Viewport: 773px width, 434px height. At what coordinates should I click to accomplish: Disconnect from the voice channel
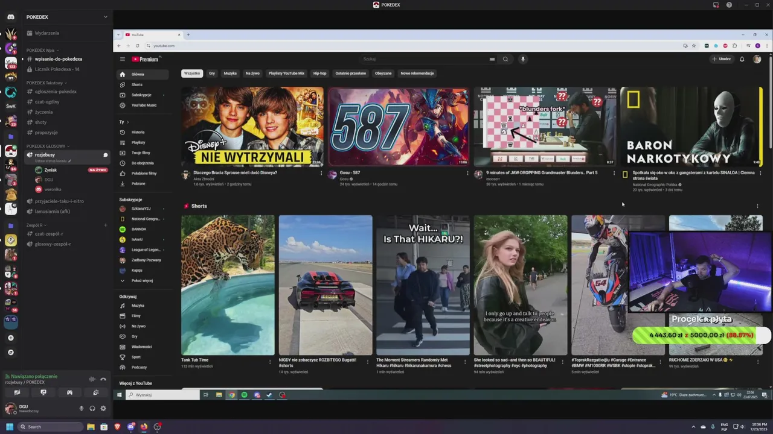coord(103,379)
